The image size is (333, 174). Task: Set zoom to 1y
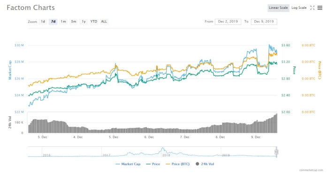(83, 22)
